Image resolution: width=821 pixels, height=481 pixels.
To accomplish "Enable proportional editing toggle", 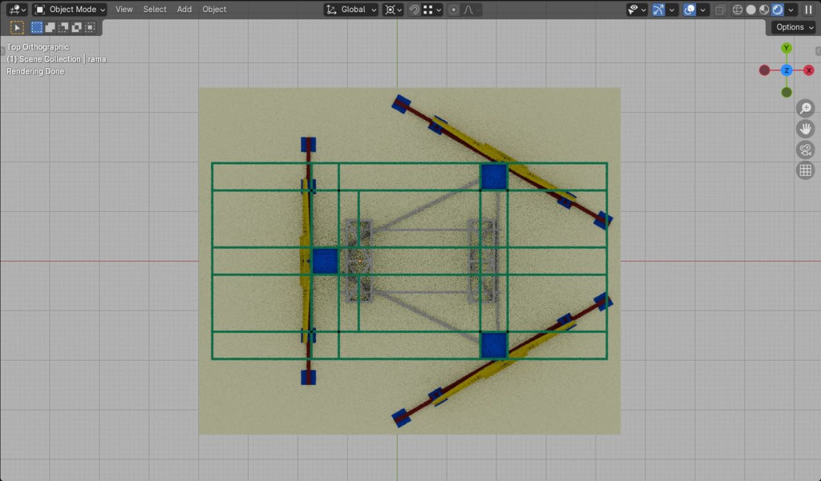I will 454,10.
